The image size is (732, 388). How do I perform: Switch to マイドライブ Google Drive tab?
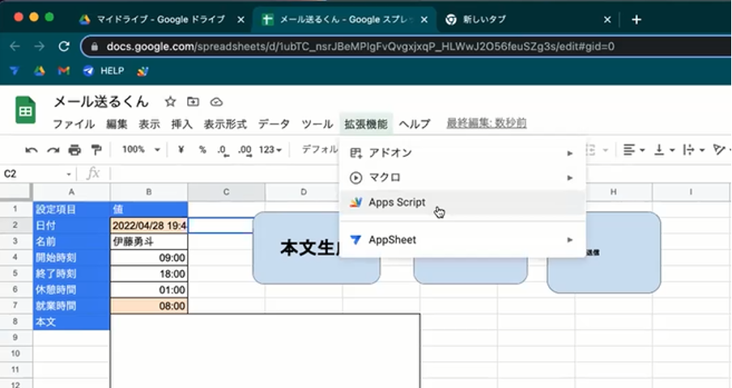coord(161,19)
